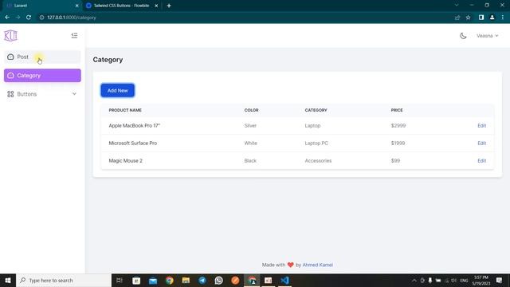This screenshot has width=510, height=287.
Task: Open the Mail app from the taskbar
Action: pos(153,280)
